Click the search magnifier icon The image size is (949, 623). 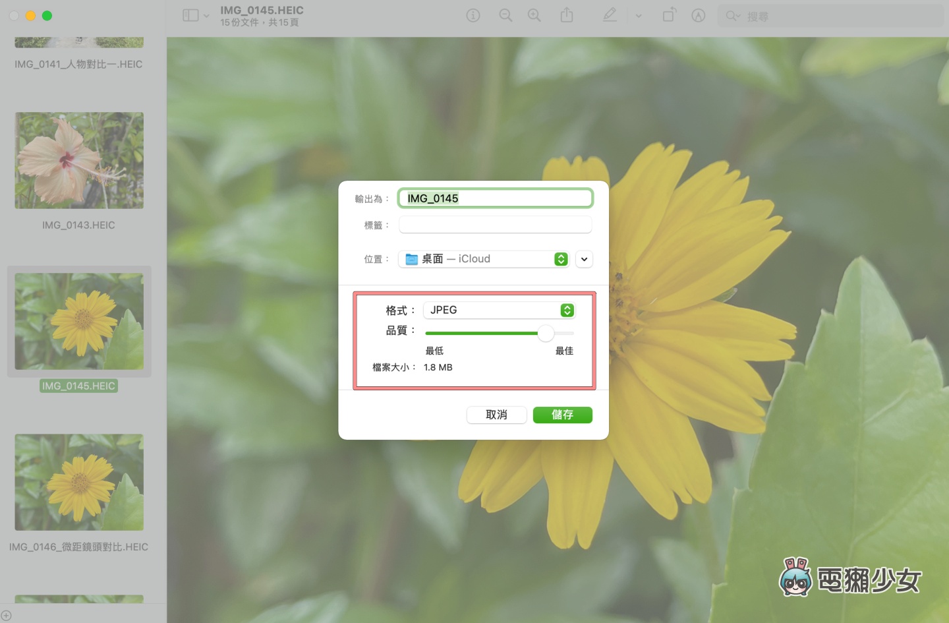(x=732, y=16)
